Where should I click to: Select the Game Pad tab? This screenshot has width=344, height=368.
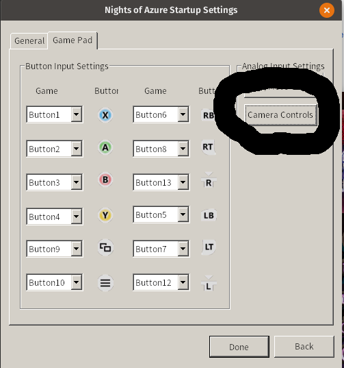[72, 40]
